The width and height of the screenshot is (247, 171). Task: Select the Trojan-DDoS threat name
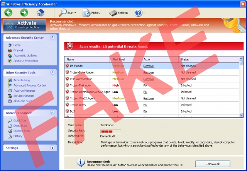[x=78, y=105]
